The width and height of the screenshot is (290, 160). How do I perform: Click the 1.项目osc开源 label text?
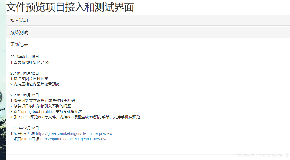(x=23, y=133)
